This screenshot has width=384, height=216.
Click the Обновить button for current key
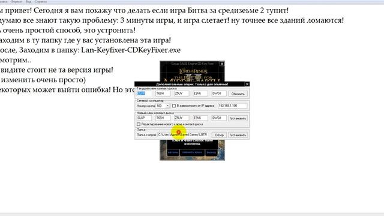tap(238, 94)
